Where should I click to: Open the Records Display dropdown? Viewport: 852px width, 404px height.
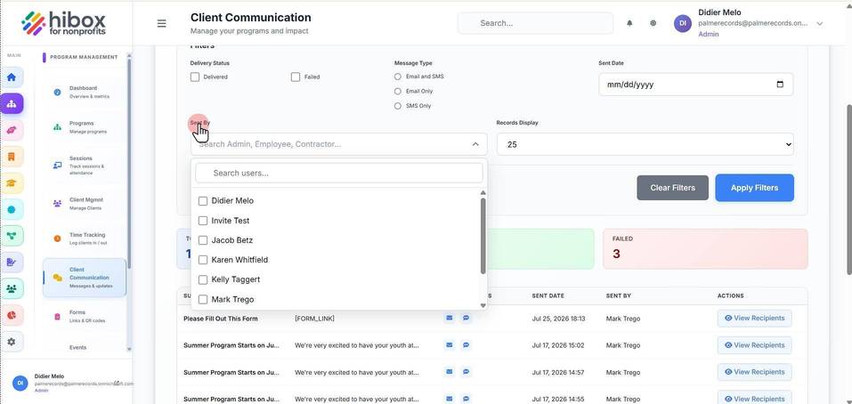(645, 144)
